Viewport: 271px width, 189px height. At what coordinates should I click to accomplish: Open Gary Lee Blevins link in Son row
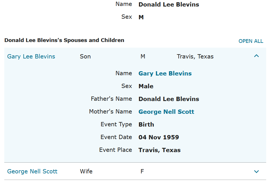(x=31, y=56)
